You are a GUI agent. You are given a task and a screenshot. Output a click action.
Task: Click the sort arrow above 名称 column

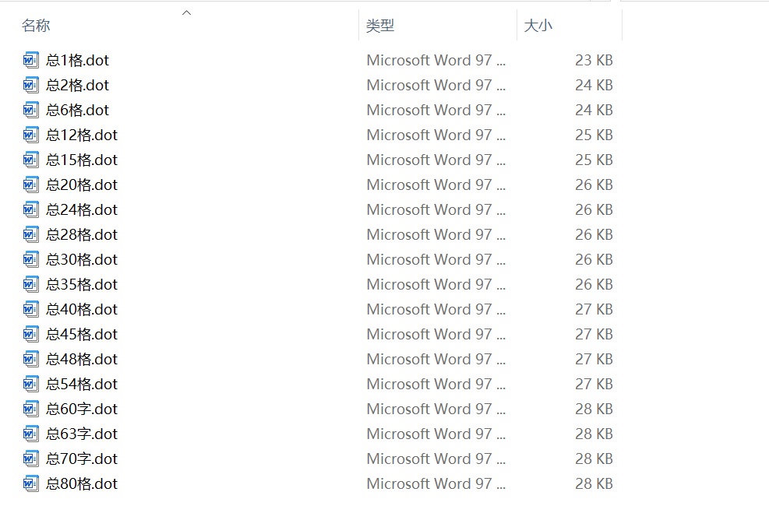[x=186, y=12]
